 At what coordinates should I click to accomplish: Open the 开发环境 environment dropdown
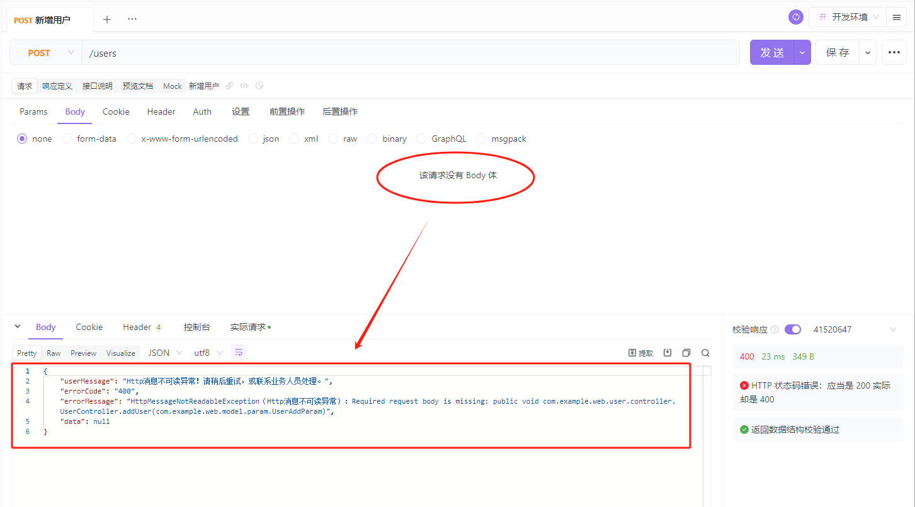[x=848, y=17]
